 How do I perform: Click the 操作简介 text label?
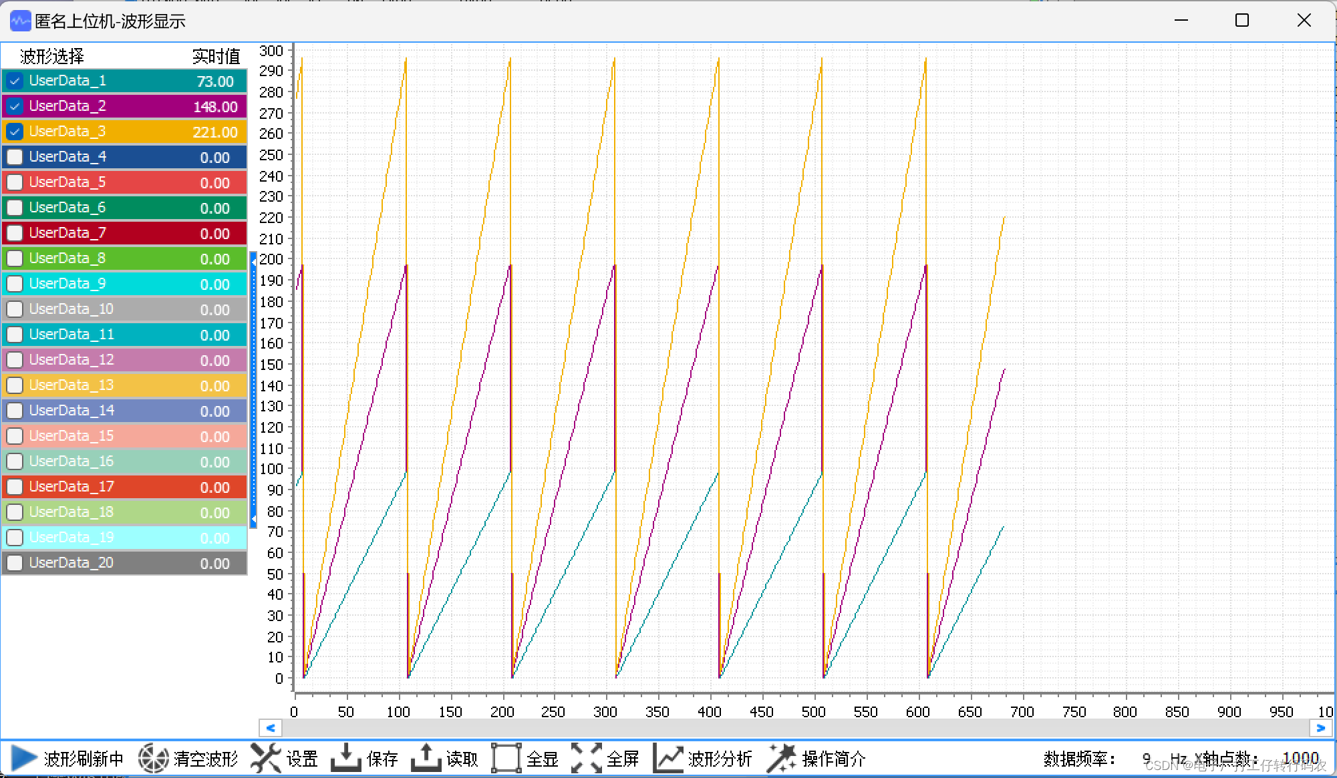point(834,759)
